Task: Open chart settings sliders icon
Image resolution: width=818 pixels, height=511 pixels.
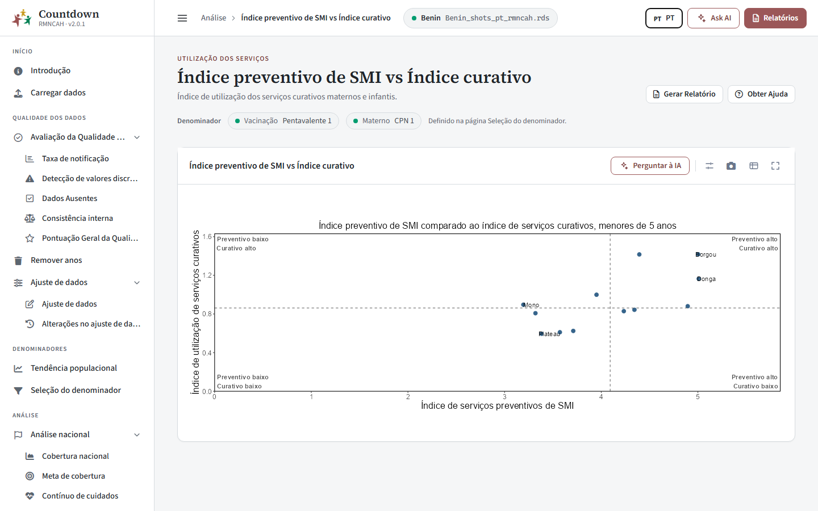Action: 710,166
